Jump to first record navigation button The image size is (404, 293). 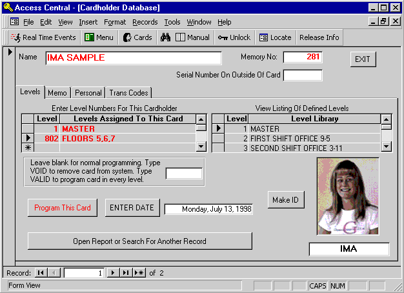pyautogui.click(x=41, y=273)
